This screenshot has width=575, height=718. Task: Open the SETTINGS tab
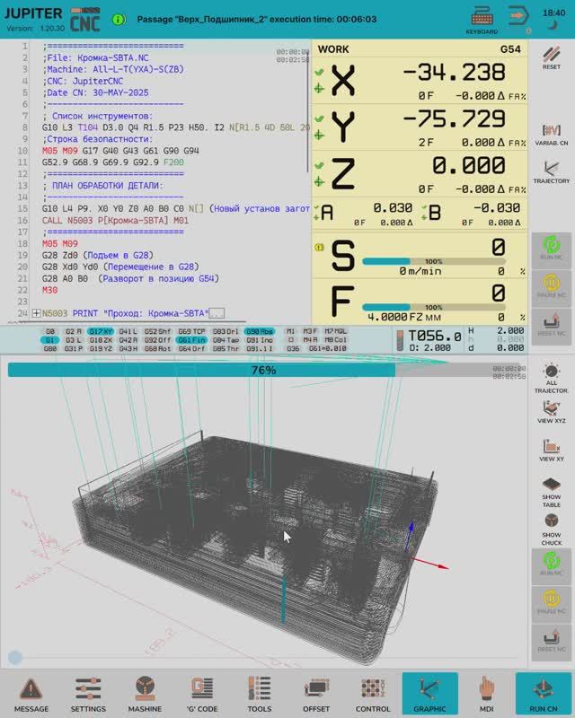click(88, 694)
